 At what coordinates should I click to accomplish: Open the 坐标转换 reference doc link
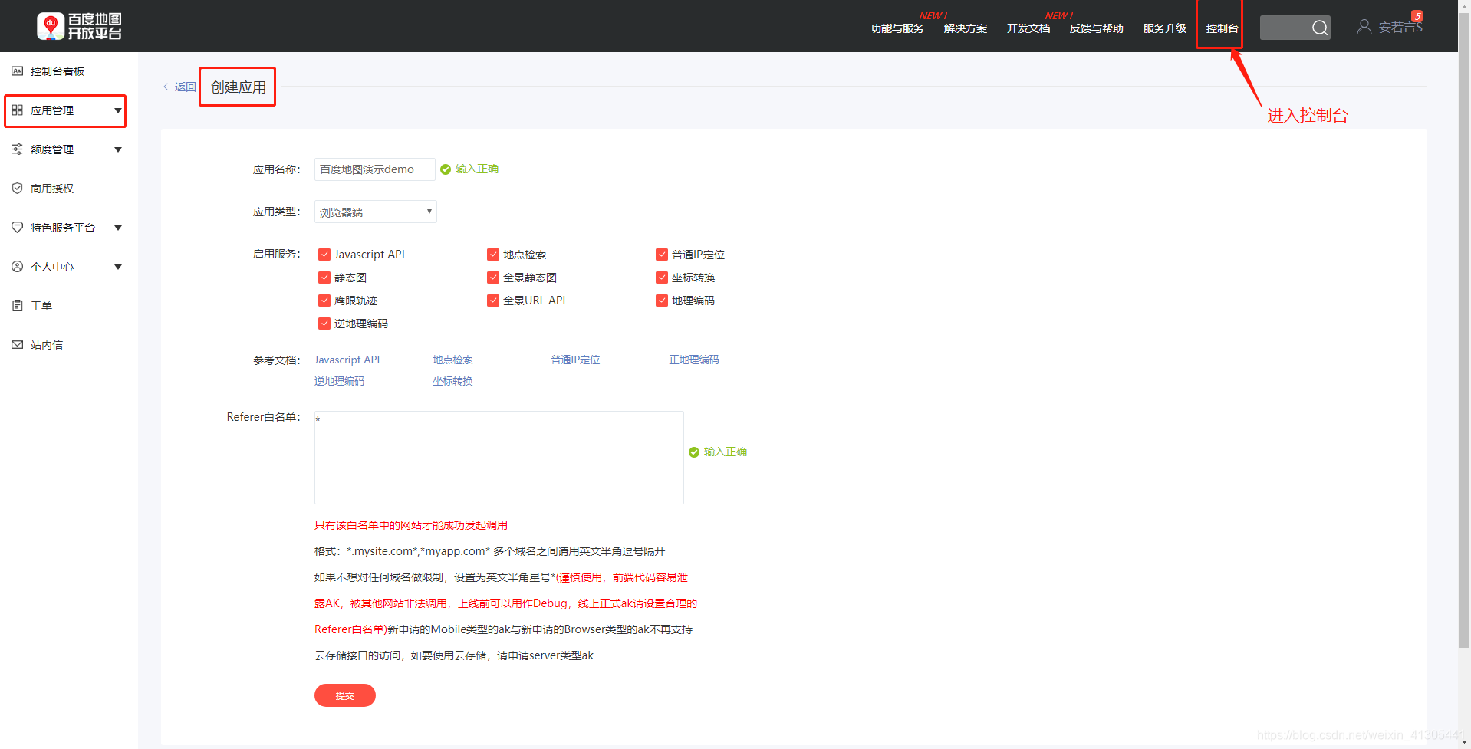[x=452, y=381]
